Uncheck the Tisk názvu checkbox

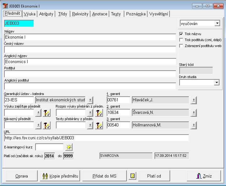click(181, 34)
